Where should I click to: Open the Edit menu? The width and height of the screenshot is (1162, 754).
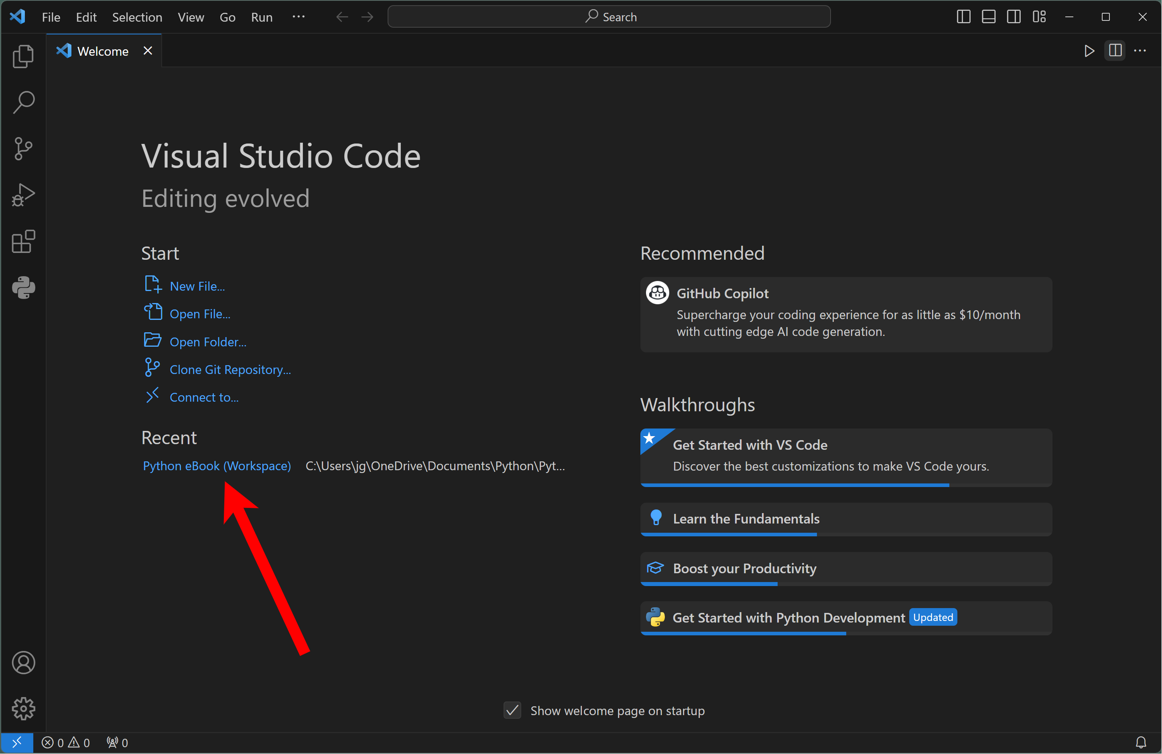[86, 17]
